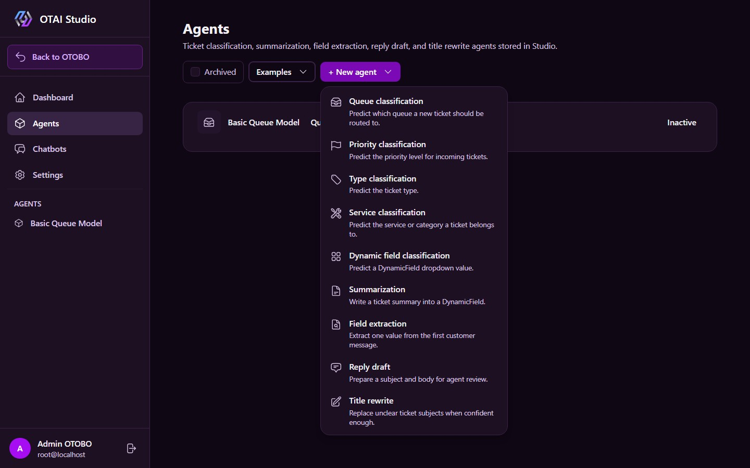Click the Type classification tag icon
The width and height of the screenshot is (750, 468).
pyautogui.click(x=336, y=179)
